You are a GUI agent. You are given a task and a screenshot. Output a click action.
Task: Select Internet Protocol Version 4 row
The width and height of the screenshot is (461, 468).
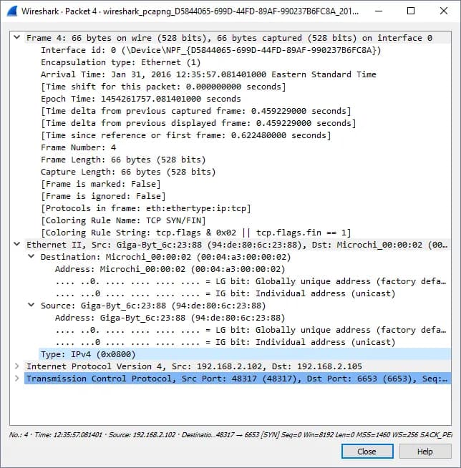pyautogui.click(x=238, y=366)
